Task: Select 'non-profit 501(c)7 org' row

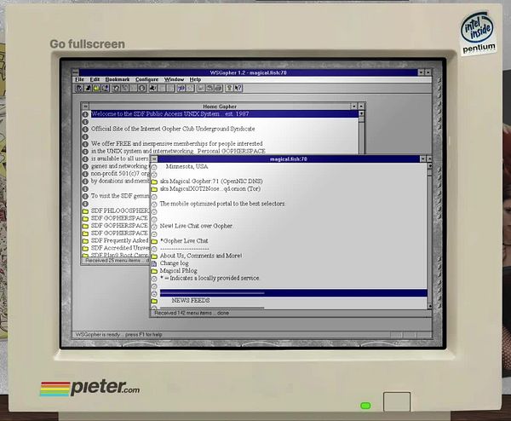Action: pos(119,174)
